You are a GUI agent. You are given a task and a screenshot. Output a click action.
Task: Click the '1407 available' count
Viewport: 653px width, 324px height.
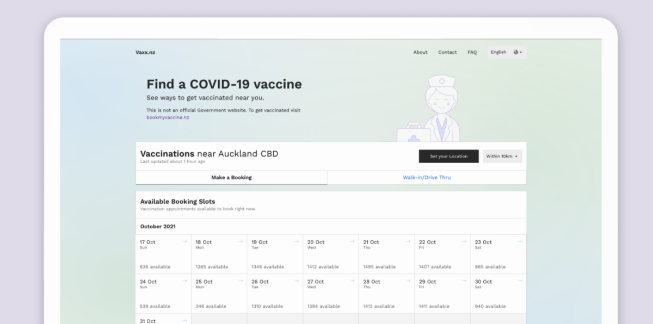[x=435, y=267]
